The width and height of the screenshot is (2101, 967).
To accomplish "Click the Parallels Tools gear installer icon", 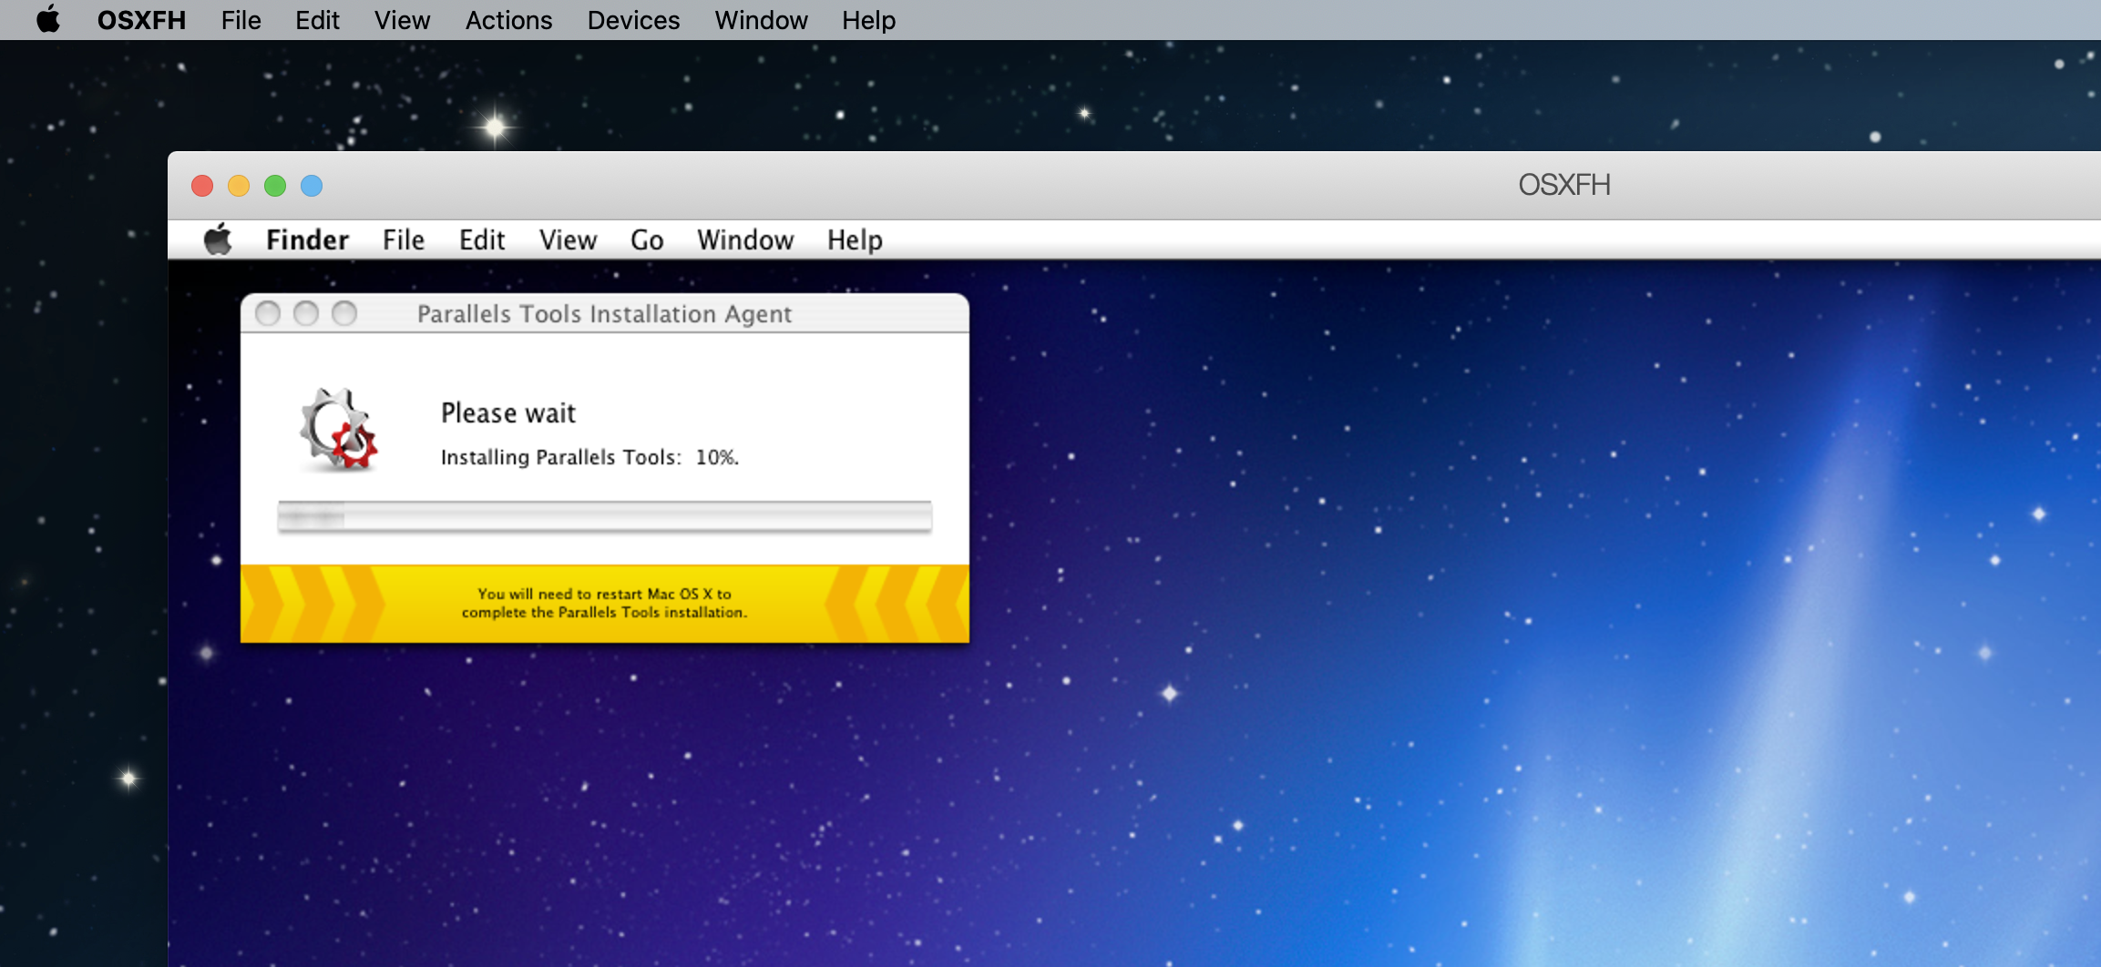I will coord(338,430).
